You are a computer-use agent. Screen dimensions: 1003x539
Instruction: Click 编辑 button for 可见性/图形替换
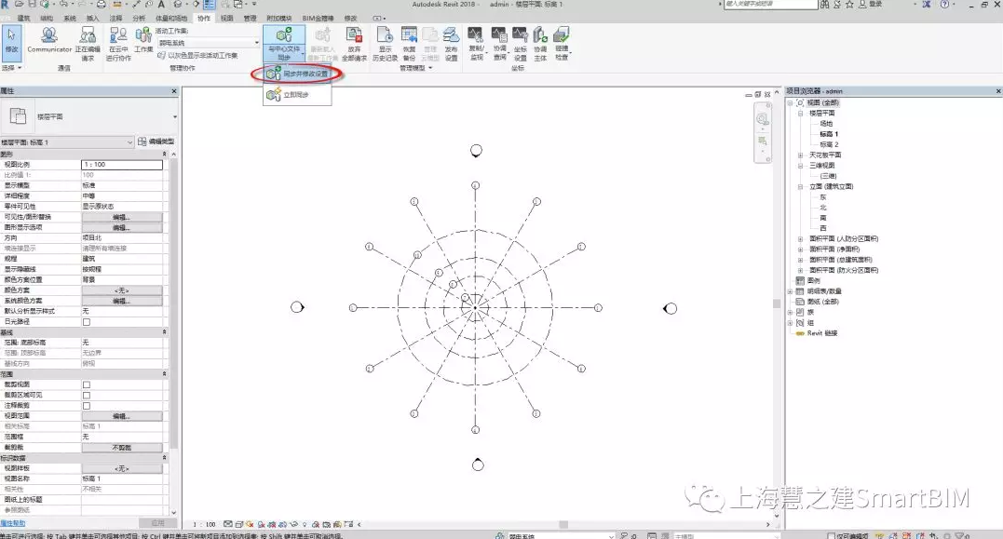click(x=122, y=218)
